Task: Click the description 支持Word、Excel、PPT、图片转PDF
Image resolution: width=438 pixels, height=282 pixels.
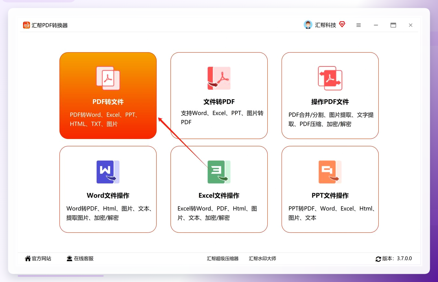Action: point(222,118)
